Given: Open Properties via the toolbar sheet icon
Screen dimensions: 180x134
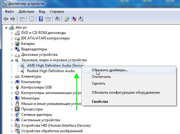Looking at the screenshot, I should tap(31, 19).
